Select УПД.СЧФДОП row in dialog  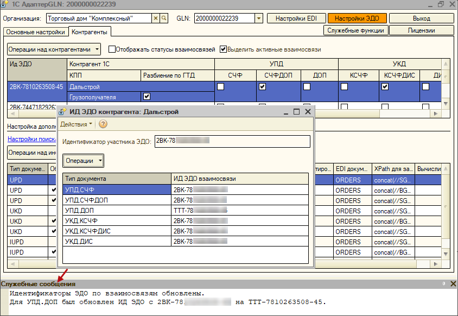(186, 200)
